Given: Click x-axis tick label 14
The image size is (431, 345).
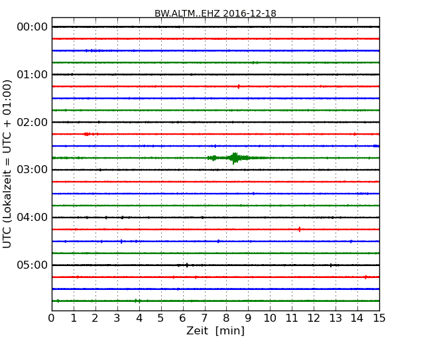Looking at the screenshot, I should click(357, 318).
